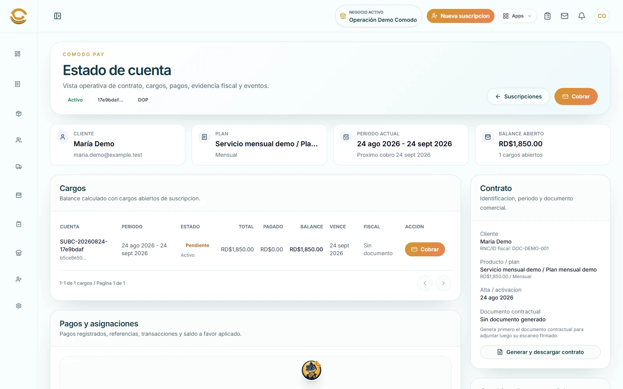Open the dashboard grid icon in sidebar
The image size is (623, 389).
coord(18,54)
